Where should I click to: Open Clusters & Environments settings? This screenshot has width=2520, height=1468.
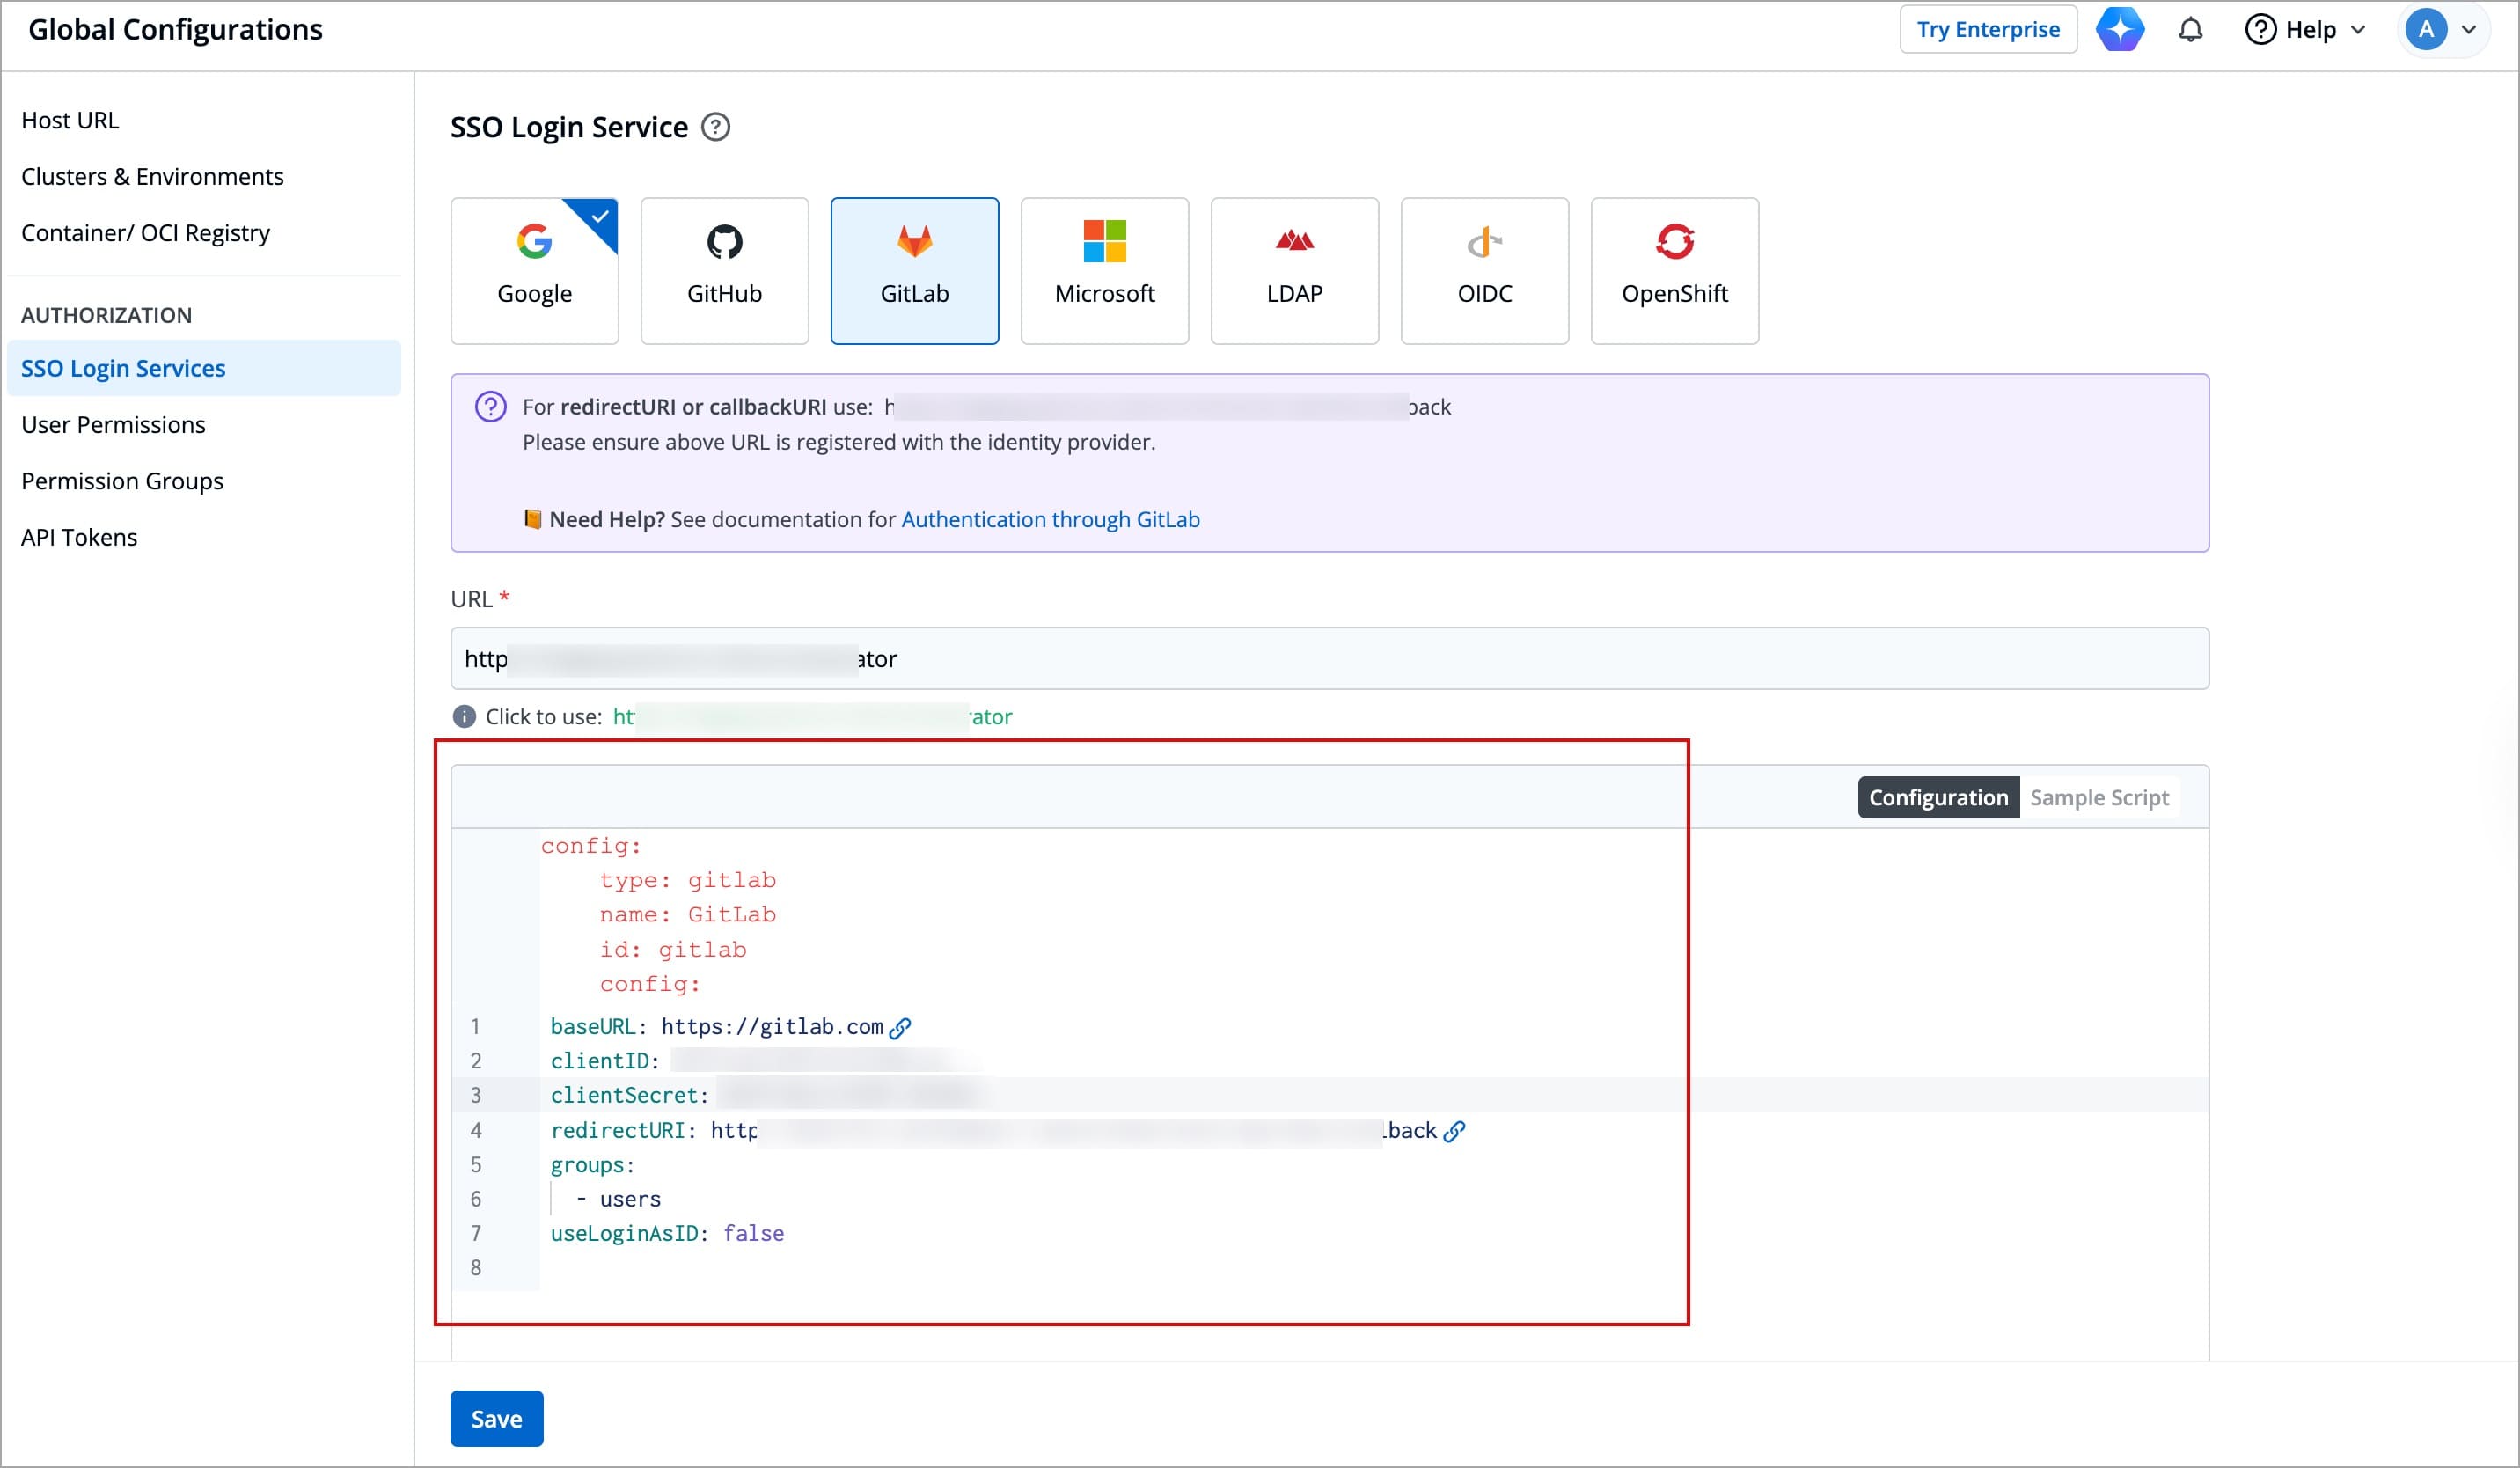click(152, 177)
